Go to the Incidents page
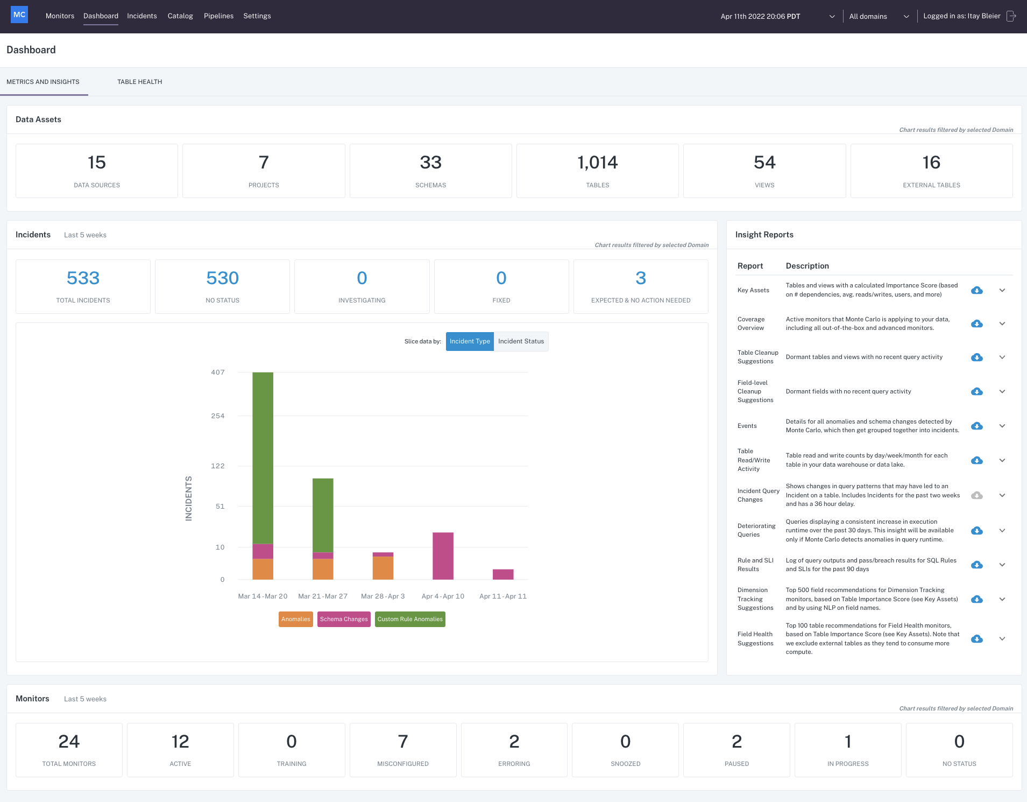1027x802 pixels. (x=142, y=16)
